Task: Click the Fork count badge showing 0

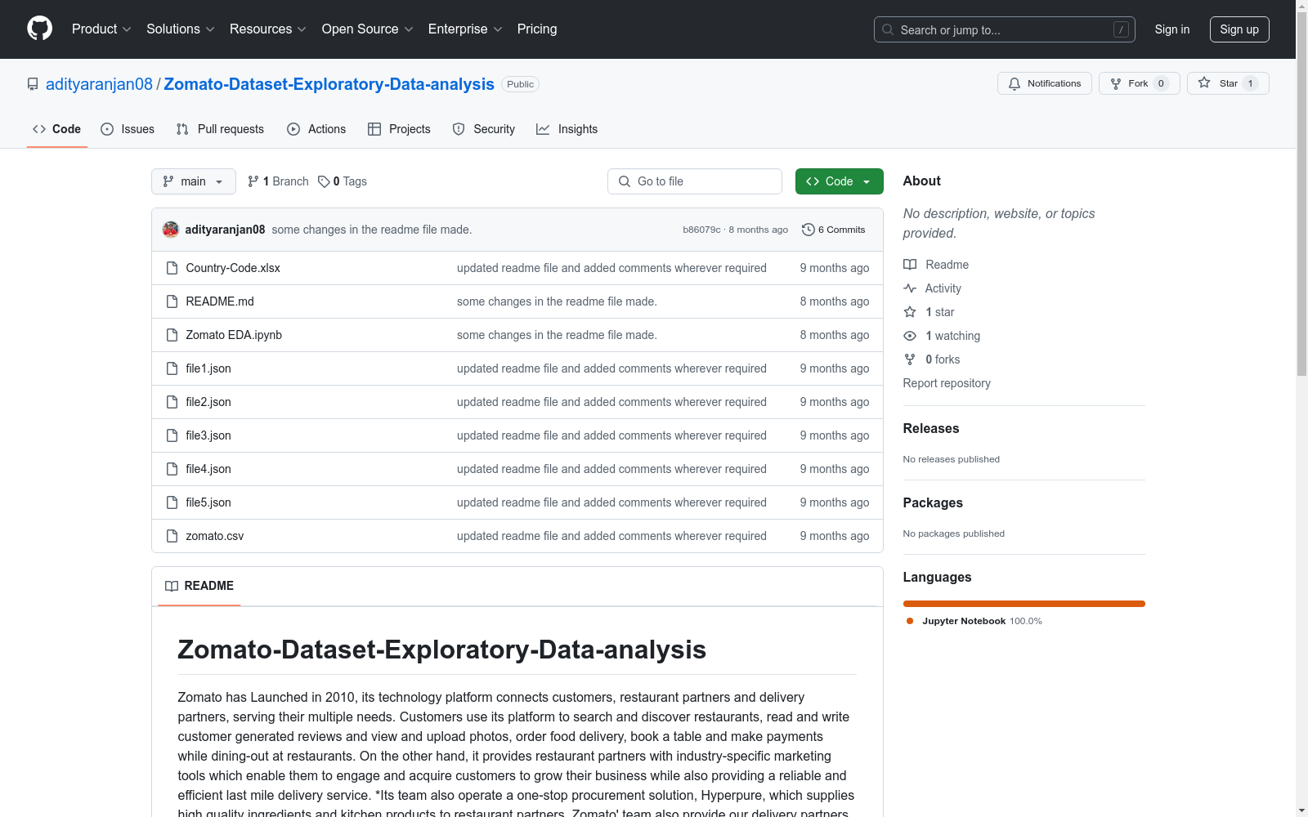Action: pos(1161,83)
